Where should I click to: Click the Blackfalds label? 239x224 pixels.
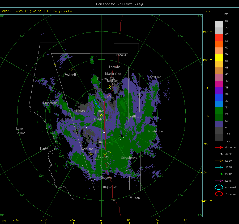click(113, 74)
